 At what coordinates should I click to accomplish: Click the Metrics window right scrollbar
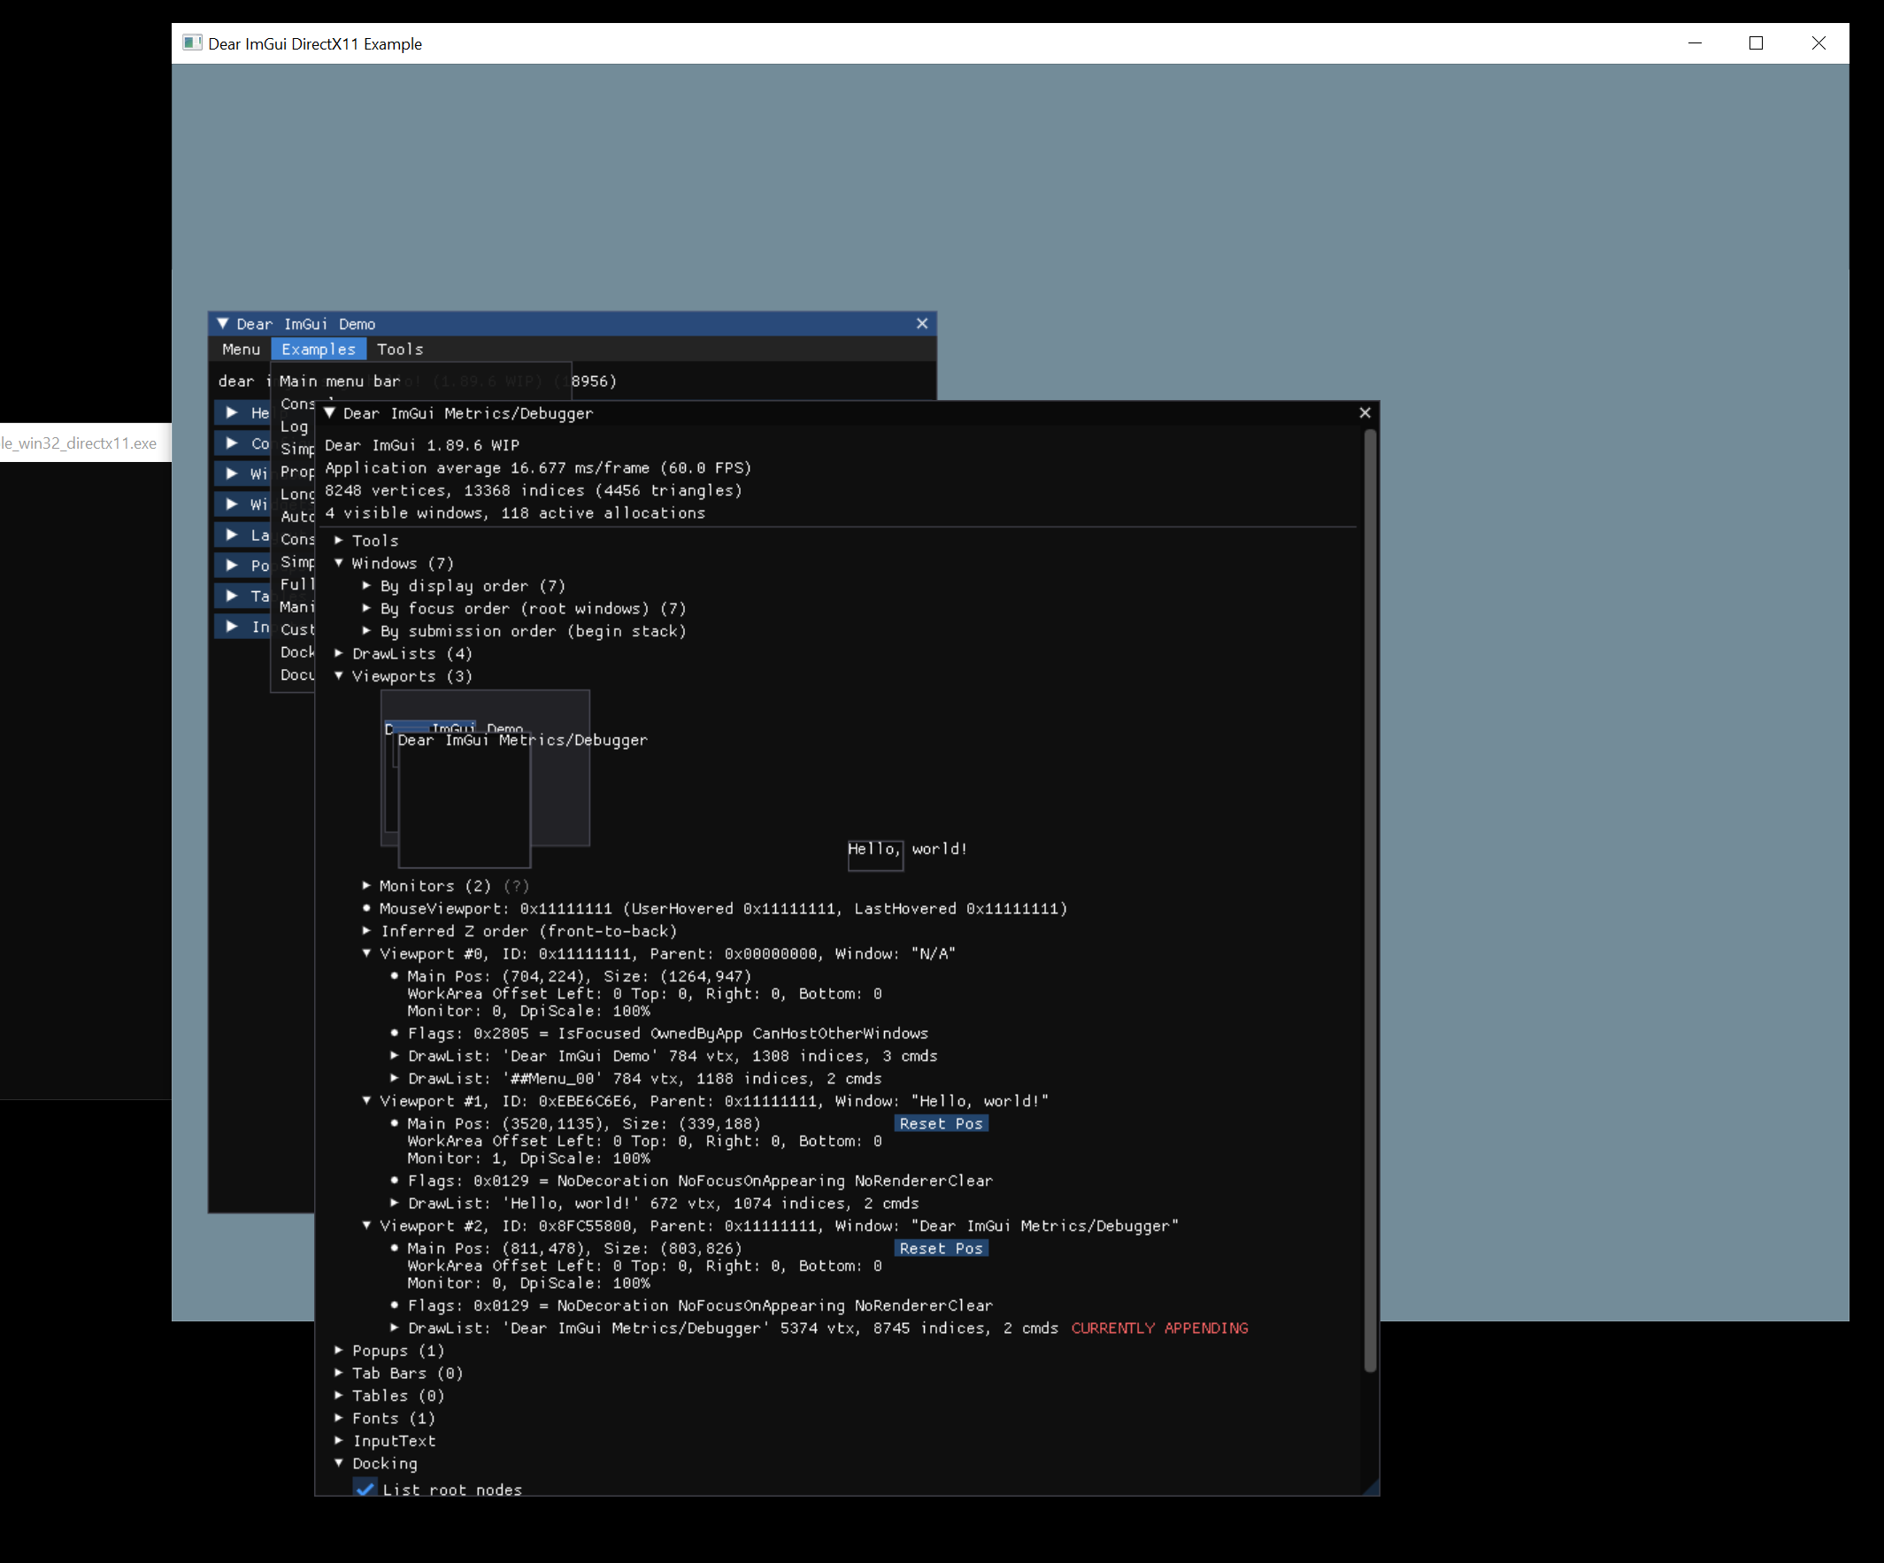pyautogui.click(x=1370, y=897)
